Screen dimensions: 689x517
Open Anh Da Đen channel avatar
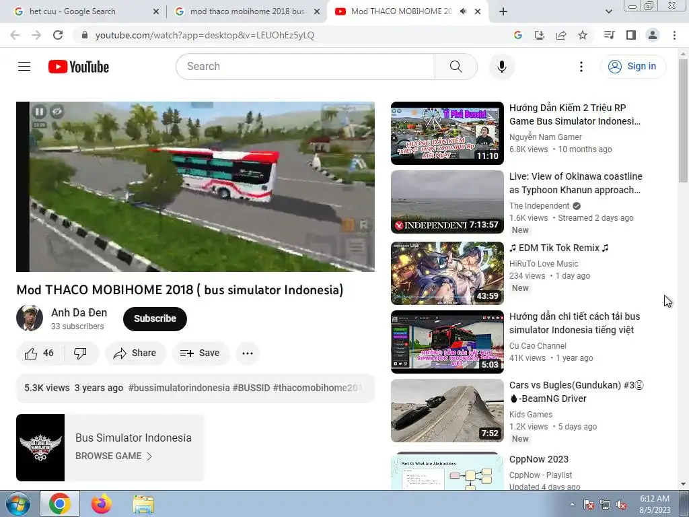pyautogui.click(x=30, y=318)
